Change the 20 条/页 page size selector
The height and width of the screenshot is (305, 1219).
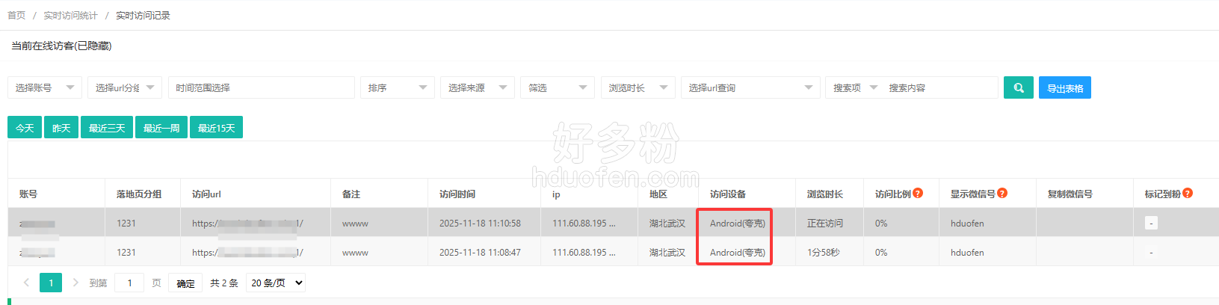[x=277, y=283]
